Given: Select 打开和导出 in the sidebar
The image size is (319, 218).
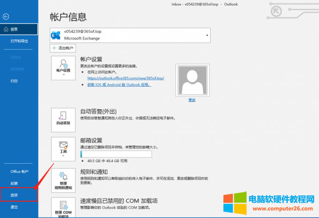Looking at the screenshot, I should click(x=19, y=41).
